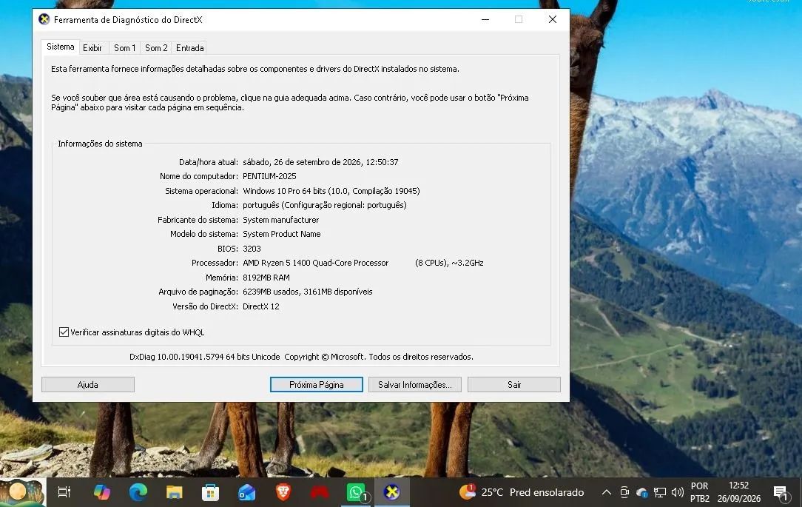The width and height of the screenshot is (802, 507).
Task: Open the Som 2 tab
Action: click(156, 47)
